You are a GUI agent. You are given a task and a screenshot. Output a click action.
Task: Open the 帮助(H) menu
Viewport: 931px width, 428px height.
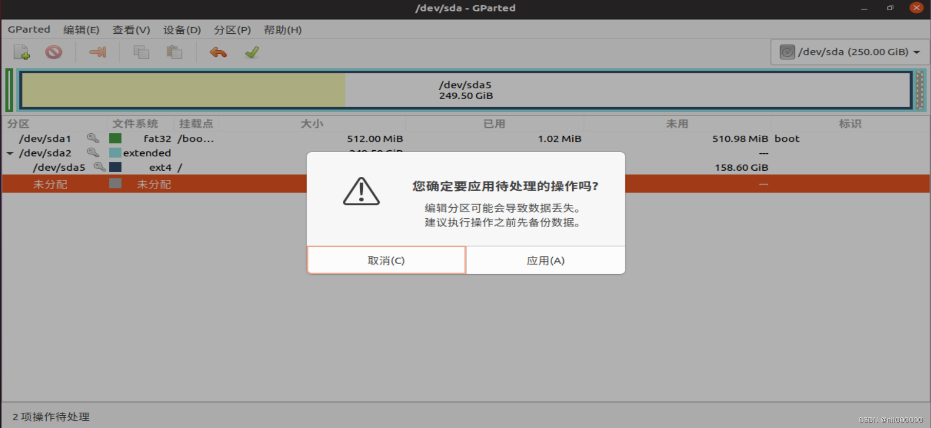point(283,30)
